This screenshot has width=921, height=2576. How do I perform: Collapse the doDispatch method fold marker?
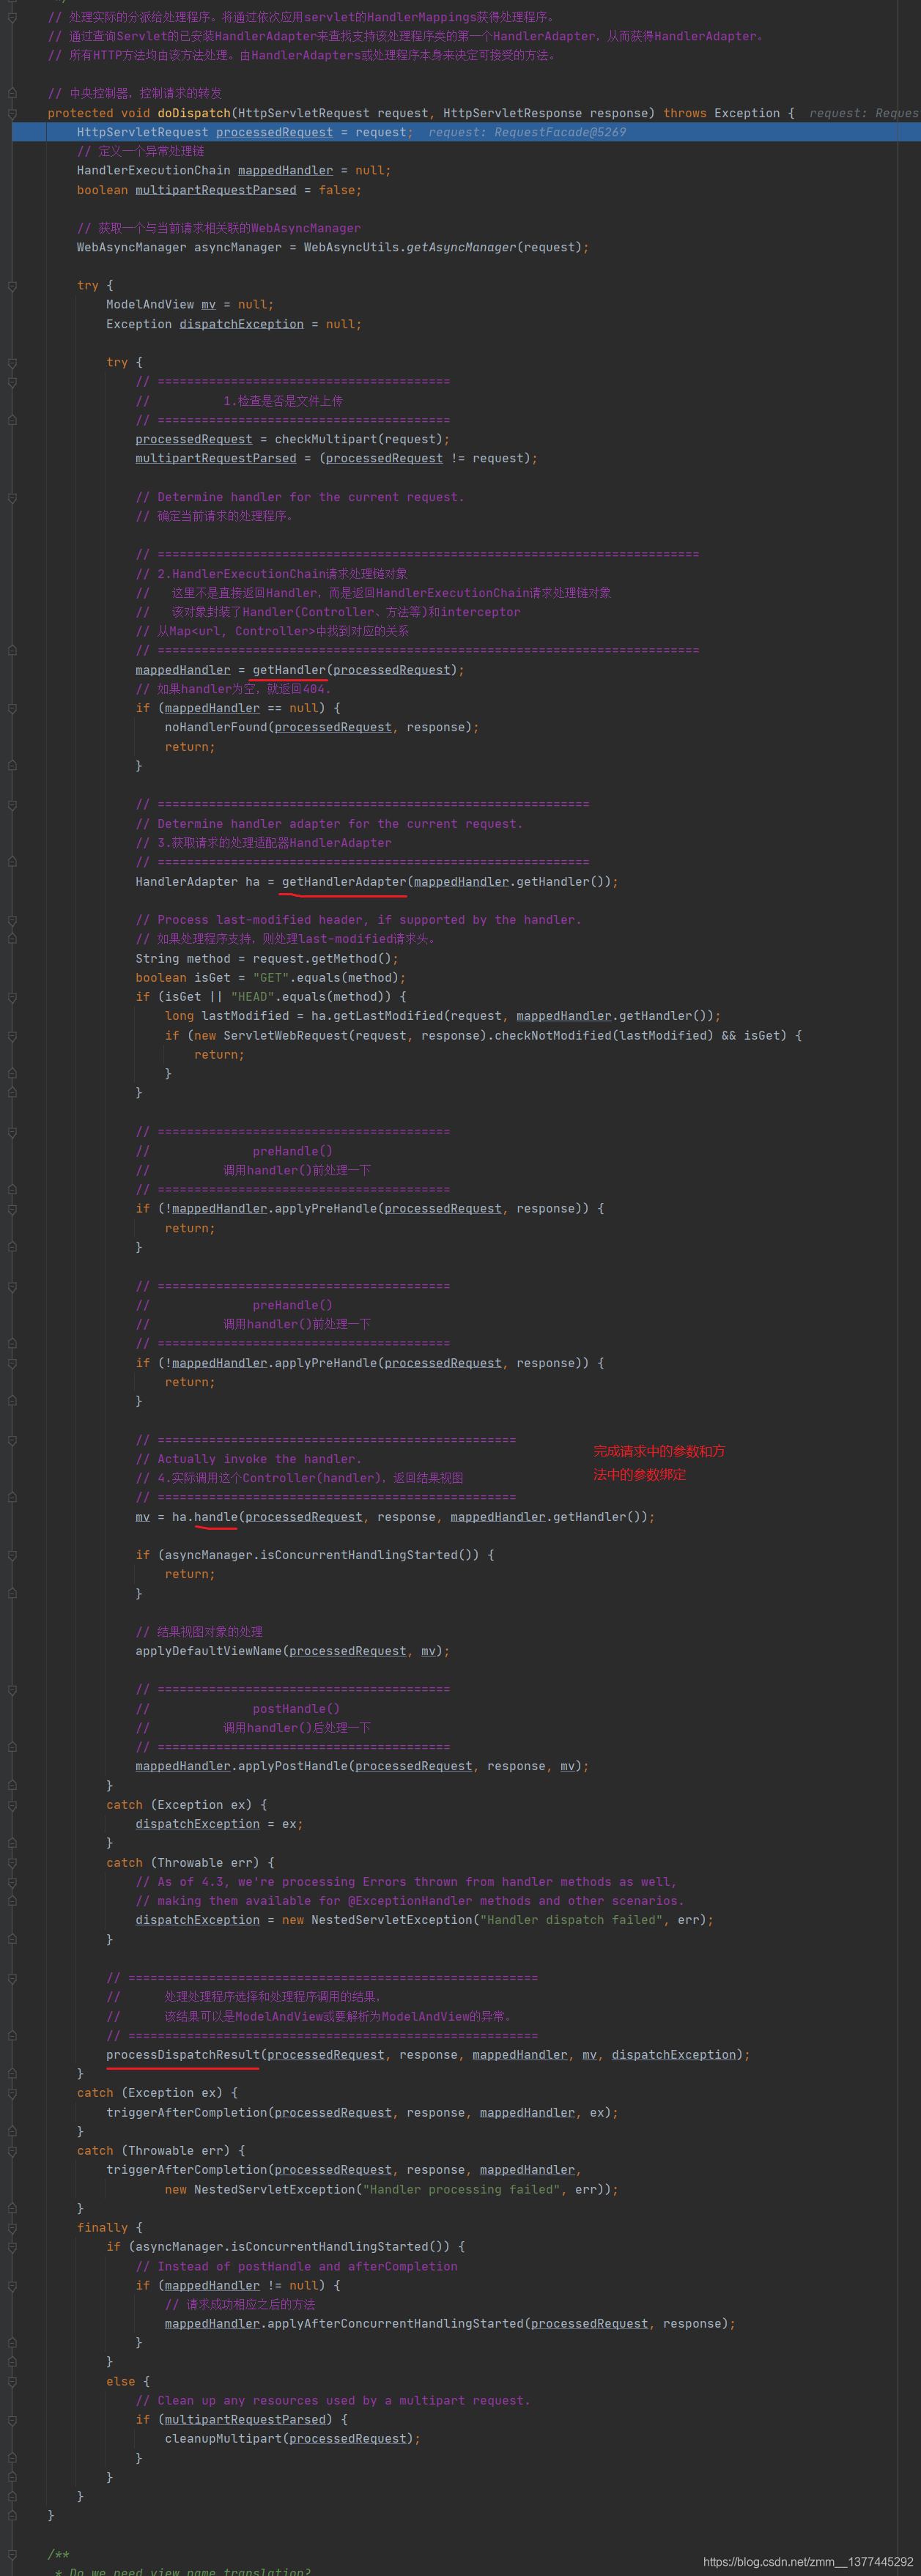[12, 113]
